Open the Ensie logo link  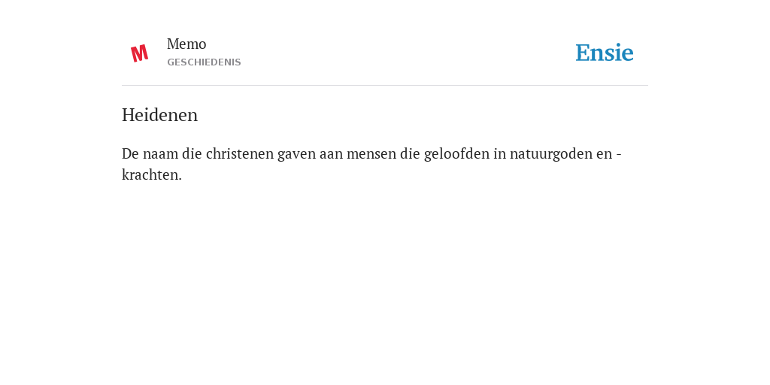pyautogui.click(x=605, y=53)
